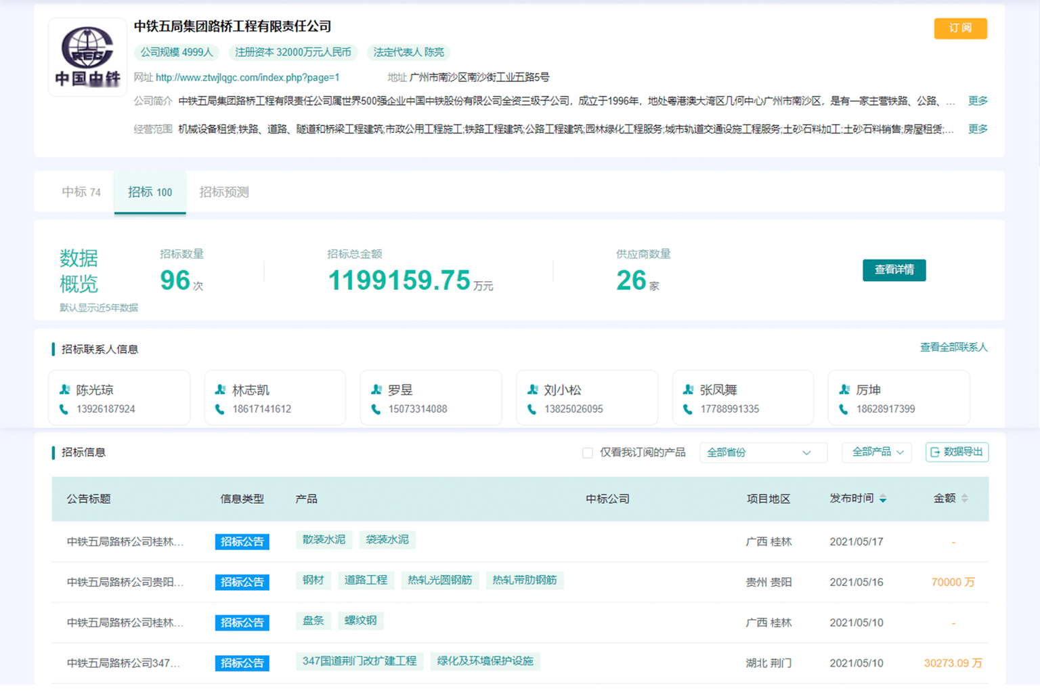
Task: Click person icon next to 陈光琼
Action: point(65,390)
